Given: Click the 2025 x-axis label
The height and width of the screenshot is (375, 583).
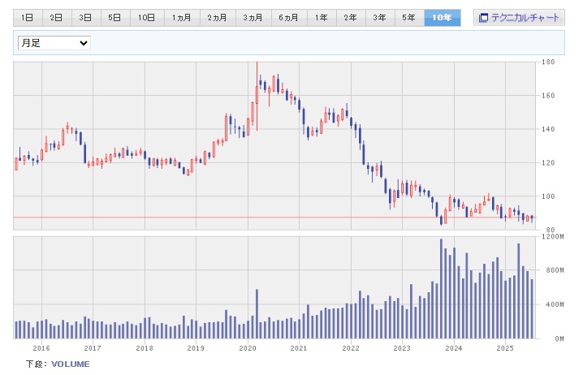Looking at the screenshot, I should (x=505, y=348).
